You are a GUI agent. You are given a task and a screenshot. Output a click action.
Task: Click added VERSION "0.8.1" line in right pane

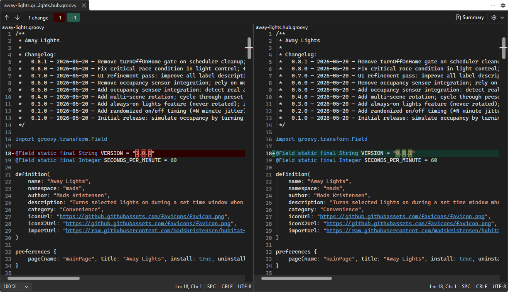point(388,153)
